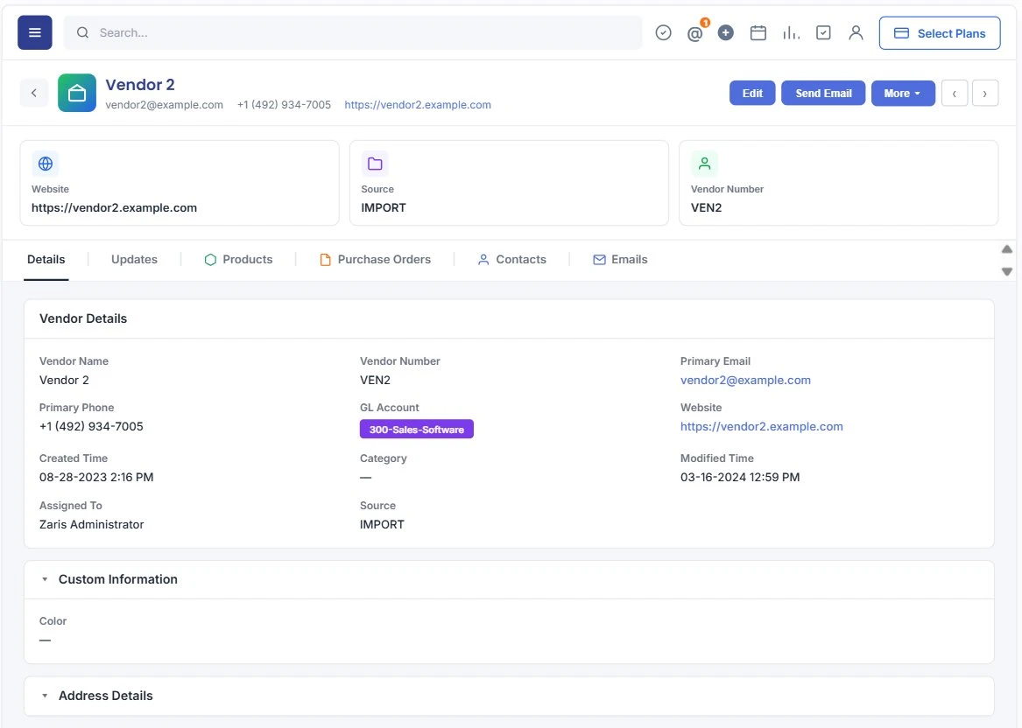Open the calendar icon in the top bar

[x=758, y=32]
